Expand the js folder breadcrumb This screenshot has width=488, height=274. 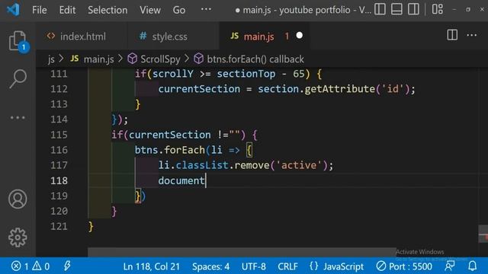(51, 59)
